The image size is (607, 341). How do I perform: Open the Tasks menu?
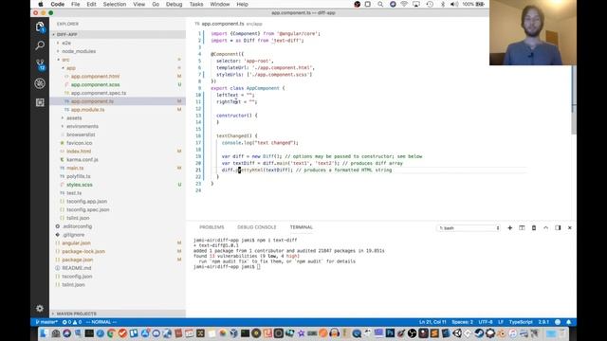pyautogui.click(x=196, y=4)
